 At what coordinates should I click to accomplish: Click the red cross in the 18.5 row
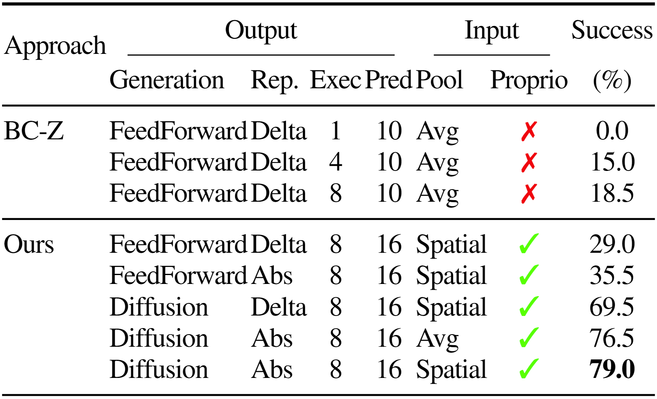pyautogui.click(x=529, y=194)
